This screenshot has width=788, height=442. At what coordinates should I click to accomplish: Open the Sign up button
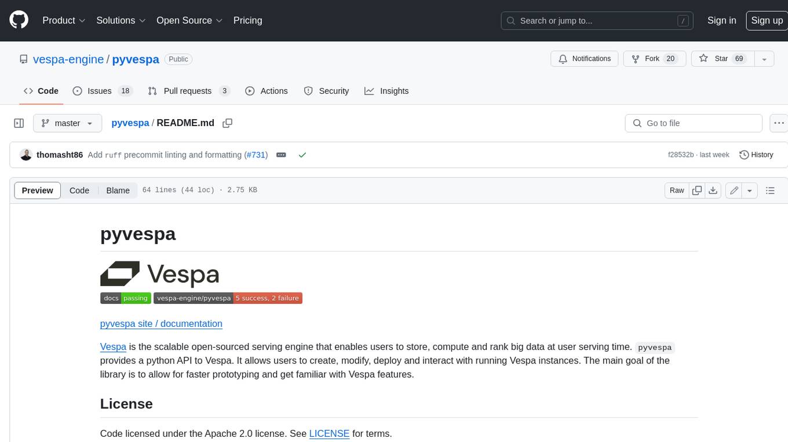pyautogui.click(x=767, y=20)
